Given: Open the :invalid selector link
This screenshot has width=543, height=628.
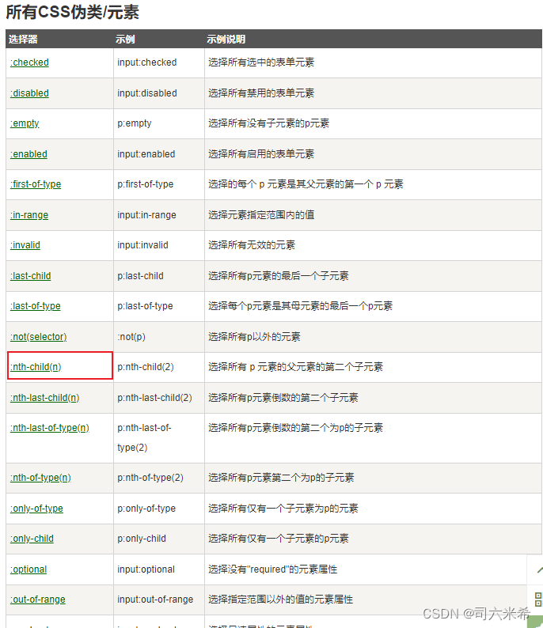Looking at the screenshot, I should 25,245.
